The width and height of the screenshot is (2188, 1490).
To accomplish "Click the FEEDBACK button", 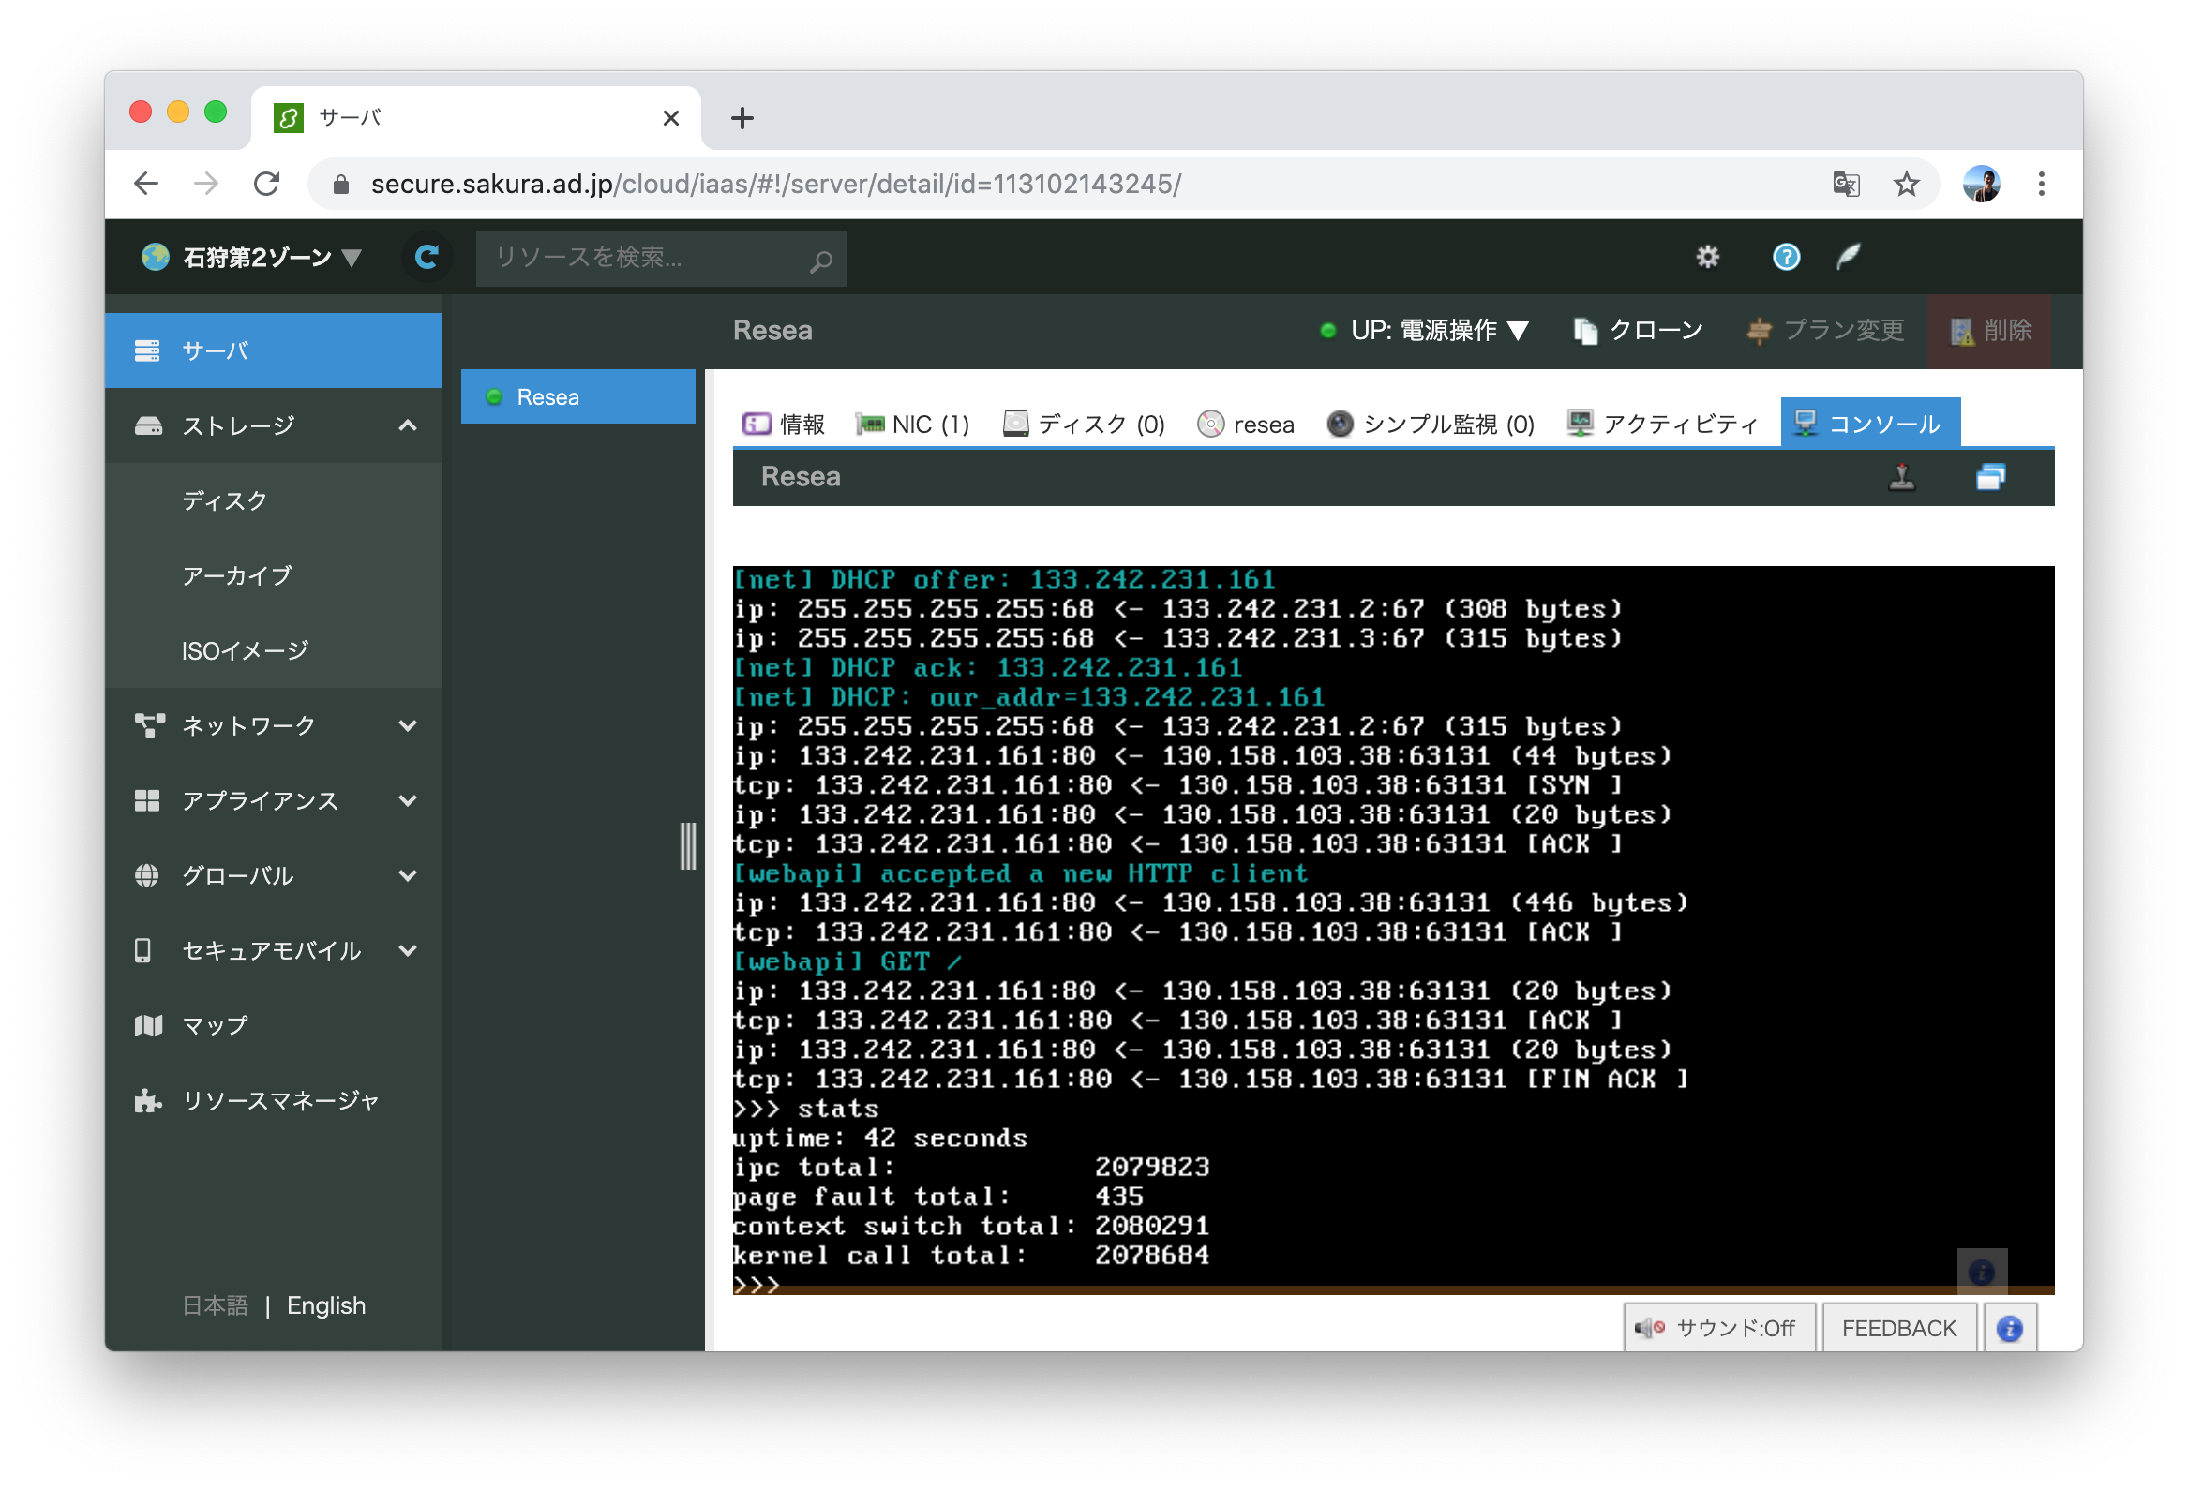I will pyautogui.click(x=1899, y=1327).
